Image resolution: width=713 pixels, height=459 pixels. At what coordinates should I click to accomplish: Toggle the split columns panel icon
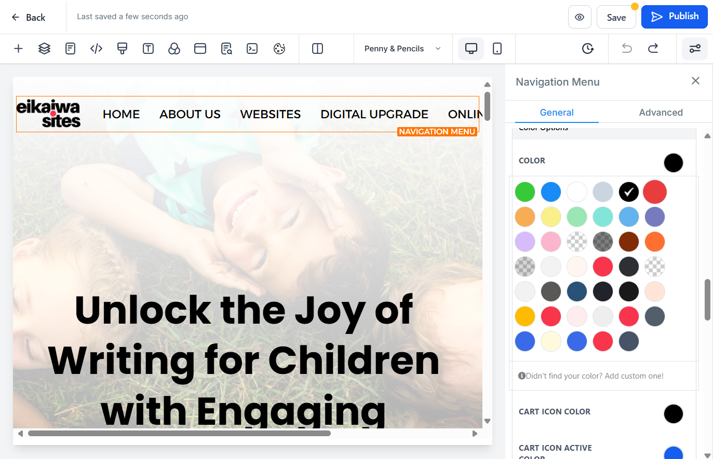point(317,49)
